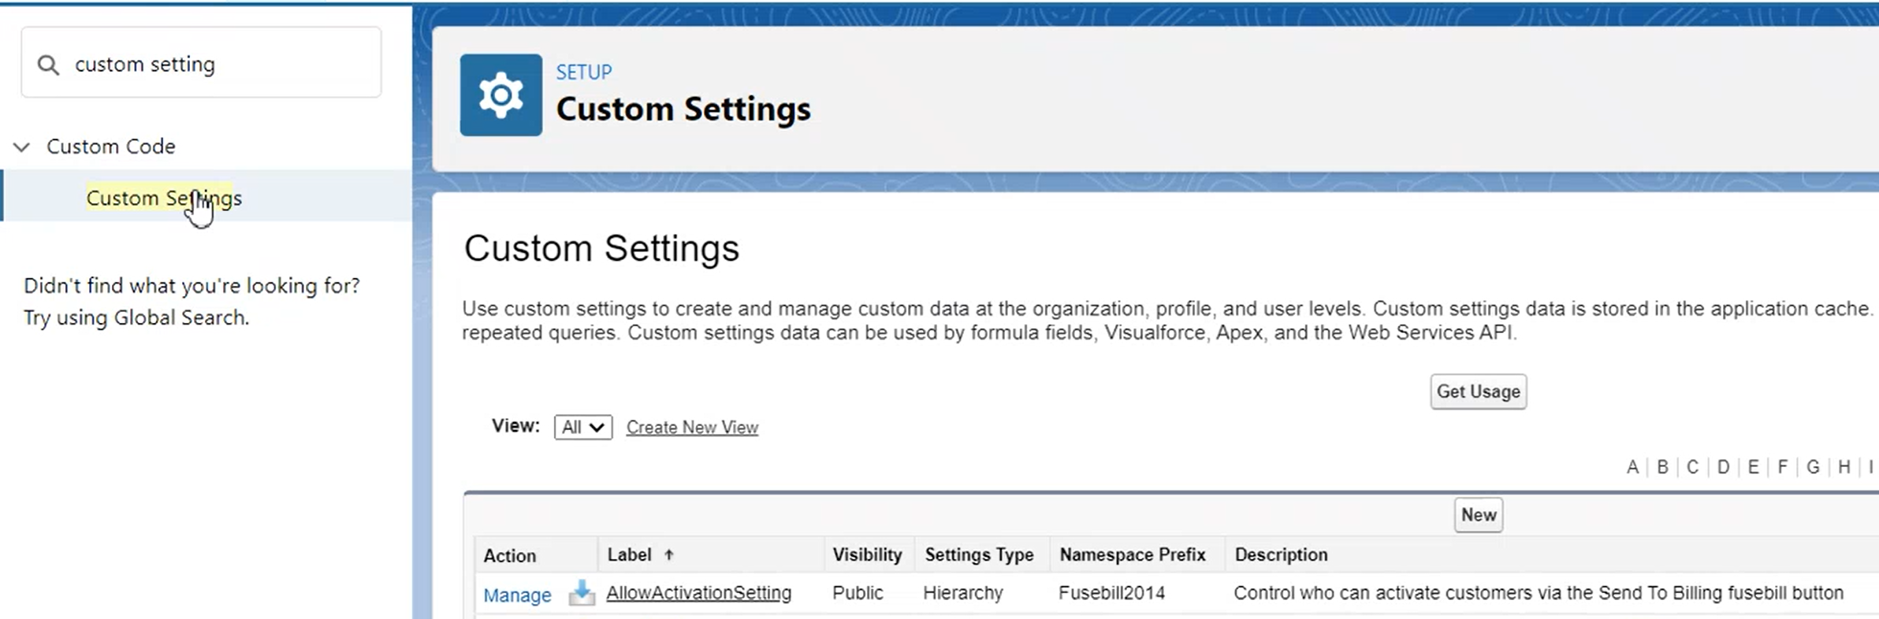Click the 'Try using Global Search.' text
The image size is (1879, 619).
point(136,317)
